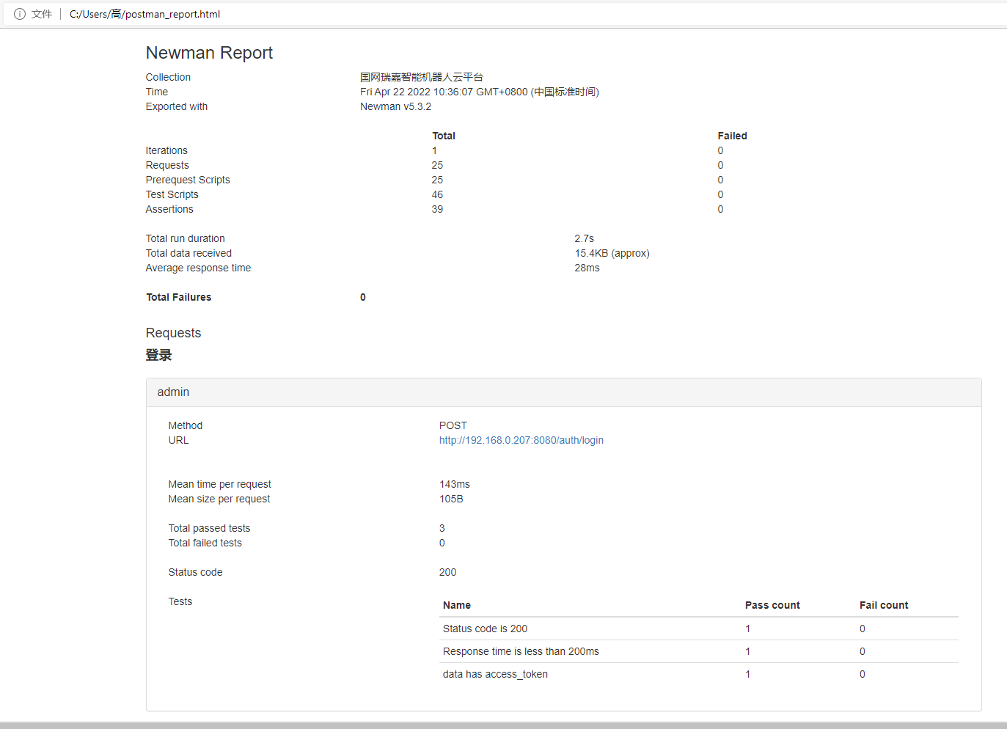Click the Requests section heading
The image size is (1007, 729).
coord(173,333)
